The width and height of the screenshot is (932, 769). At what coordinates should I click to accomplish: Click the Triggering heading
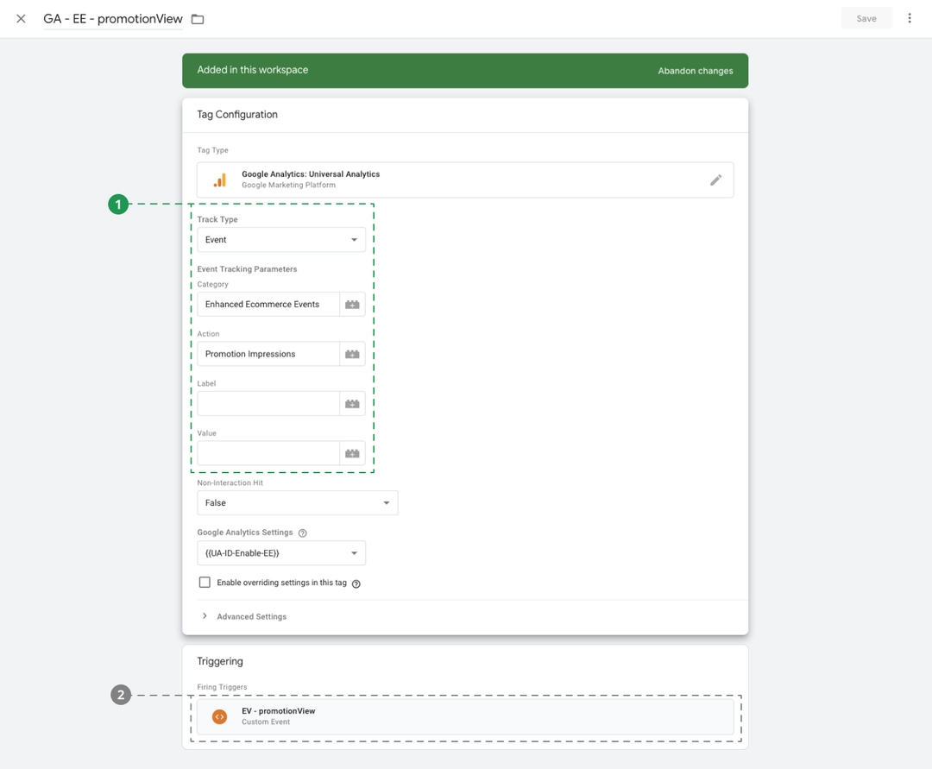pyautogui.click(x=220, y=661)
